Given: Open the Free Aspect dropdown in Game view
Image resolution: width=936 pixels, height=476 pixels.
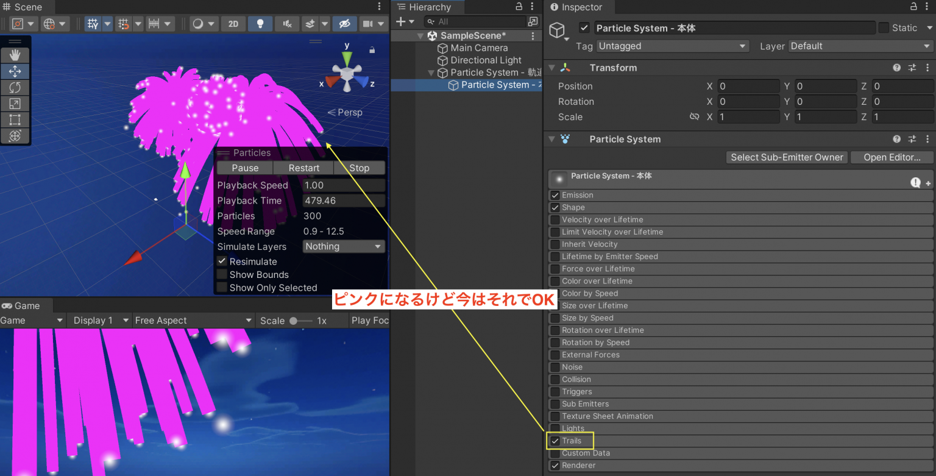Looking at the screenshot, I should click(x=193, y=320).
